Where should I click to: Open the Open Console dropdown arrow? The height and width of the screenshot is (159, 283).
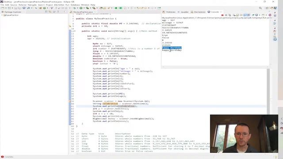pyautogui.click(x=266, y=15)
